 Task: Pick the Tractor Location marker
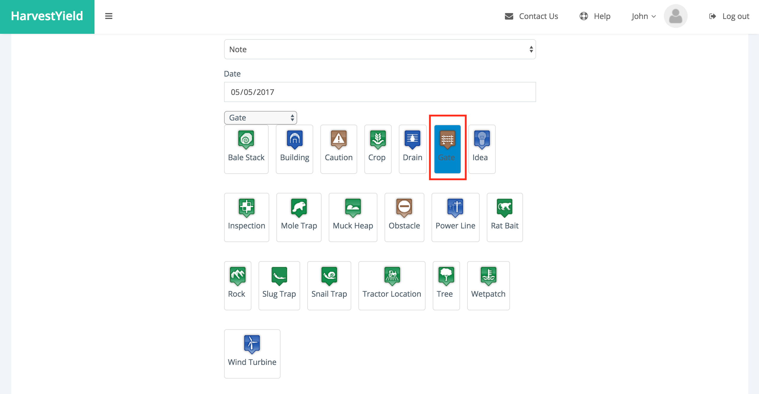[x=391, y=285]
